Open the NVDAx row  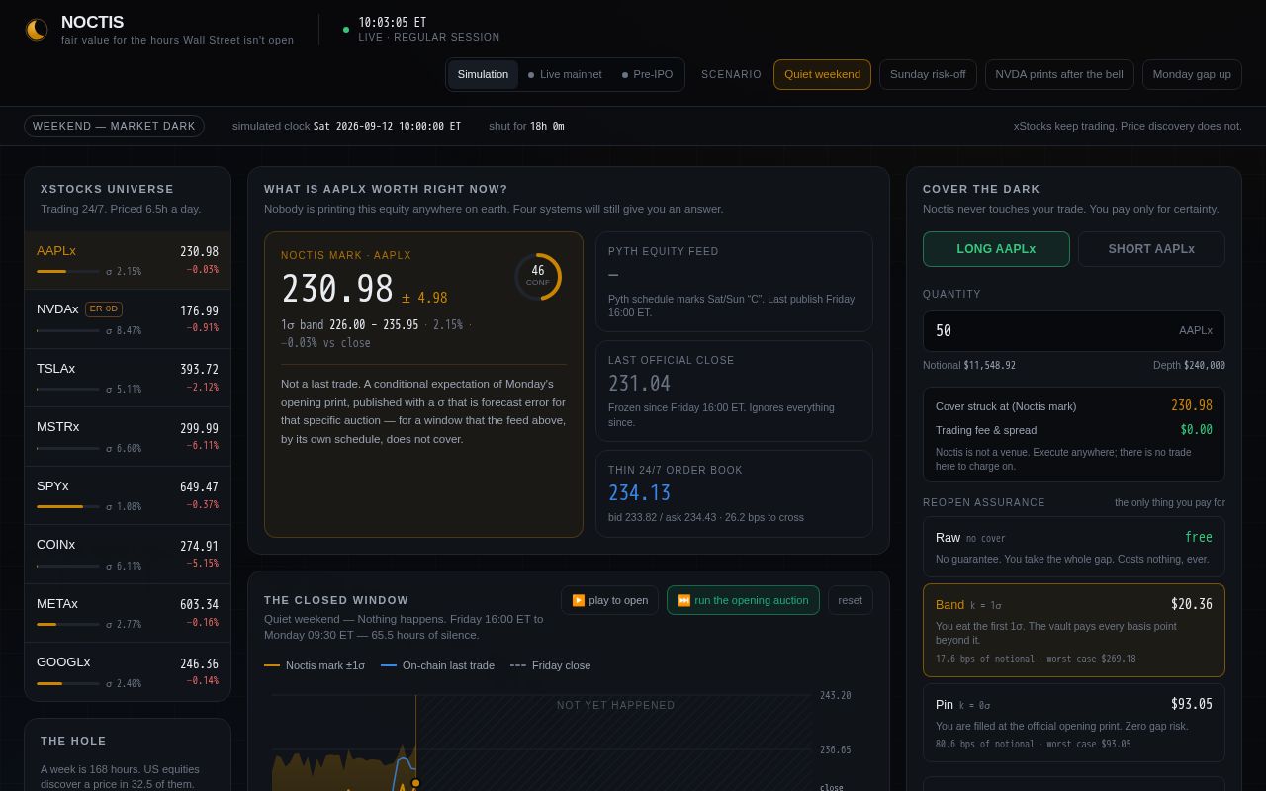pyautogui.click(x=128, y=318)
